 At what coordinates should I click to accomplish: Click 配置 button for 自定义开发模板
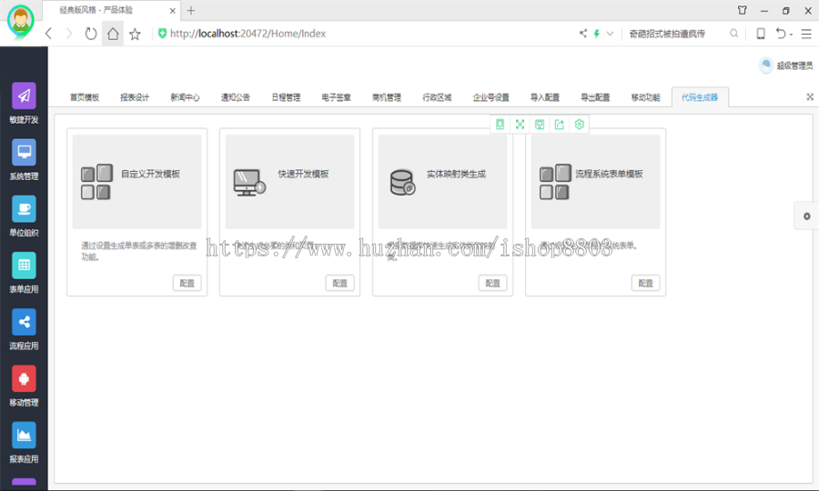tap(187, 283)
